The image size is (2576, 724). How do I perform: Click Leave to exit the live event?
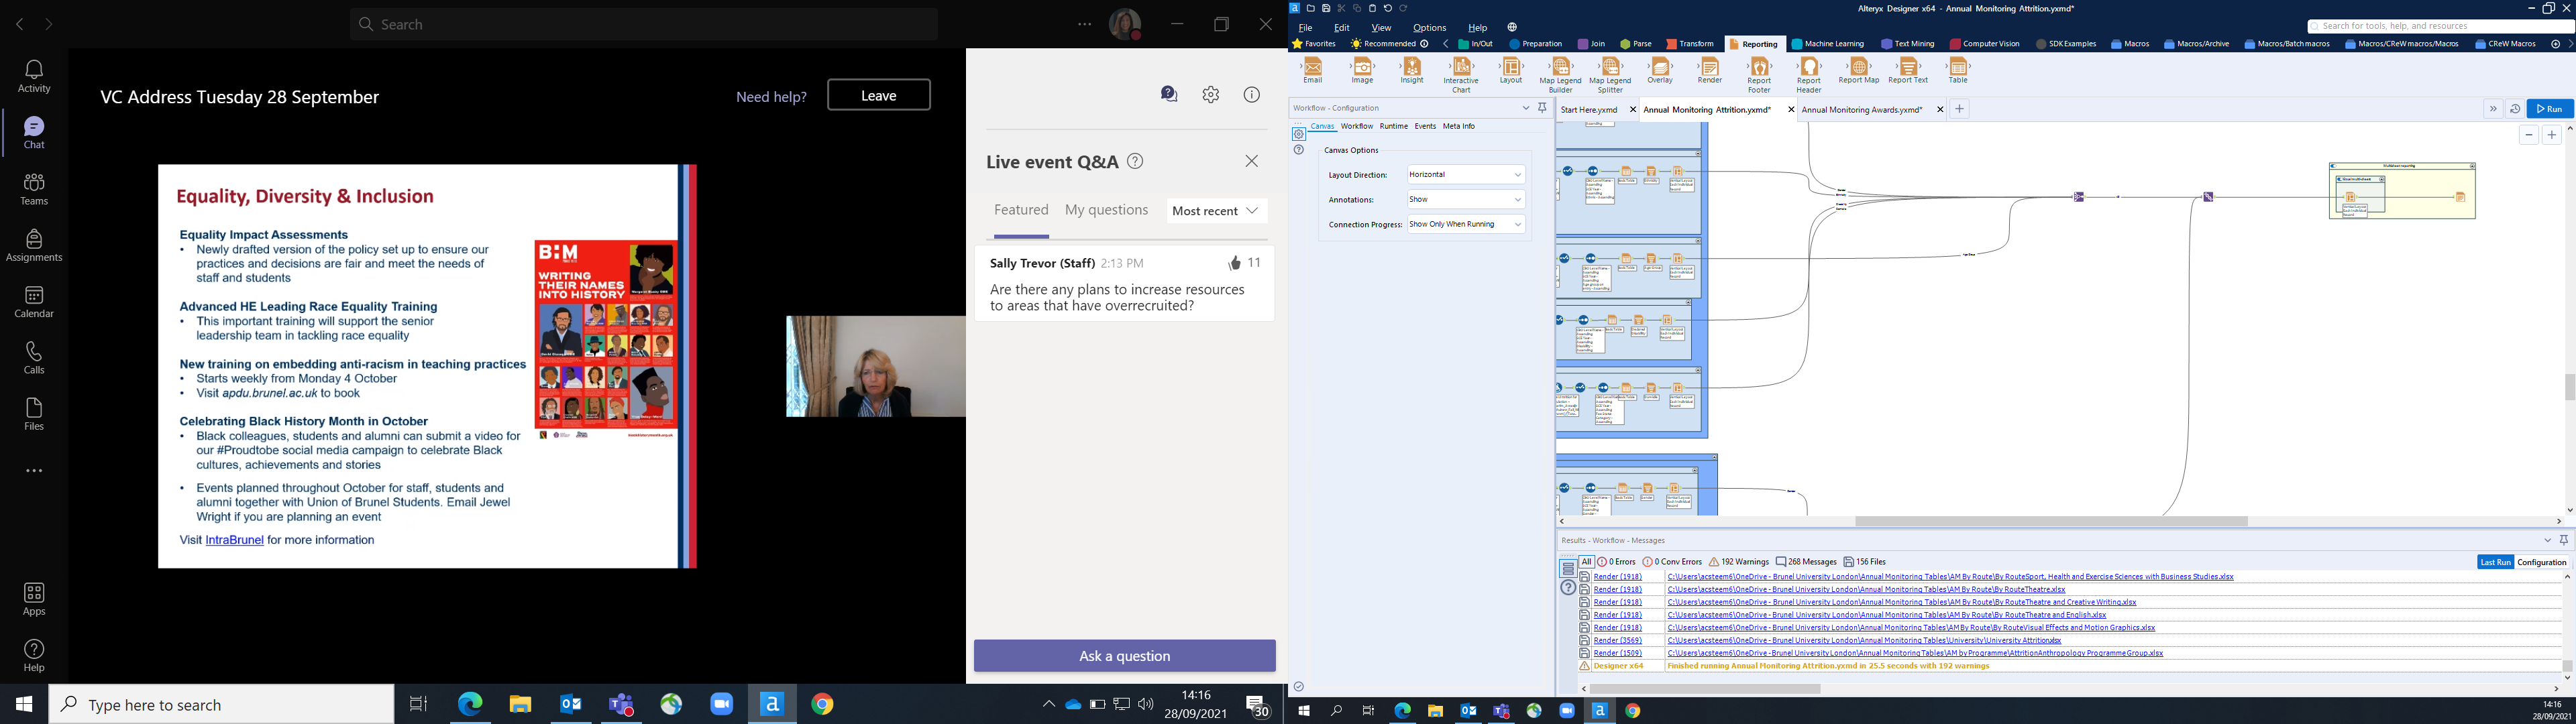point(878,94)
